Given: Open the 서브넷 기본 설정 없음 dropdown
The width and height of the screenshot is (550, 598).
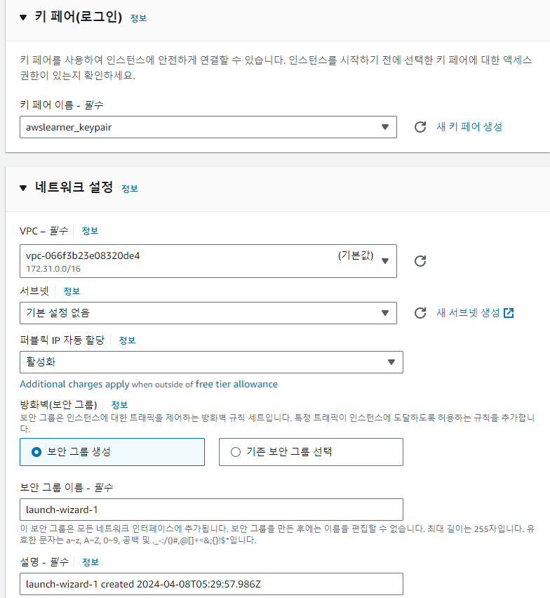Looking at the screenshot, I should (208, 313).
